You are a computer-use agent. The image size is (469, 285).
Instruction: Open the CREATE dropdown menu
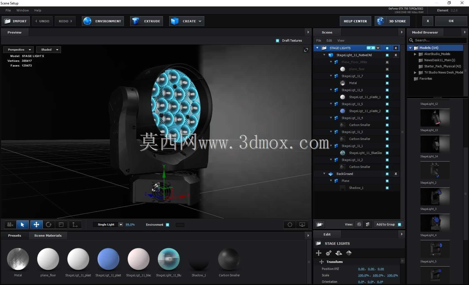click(x=187, y=21)
